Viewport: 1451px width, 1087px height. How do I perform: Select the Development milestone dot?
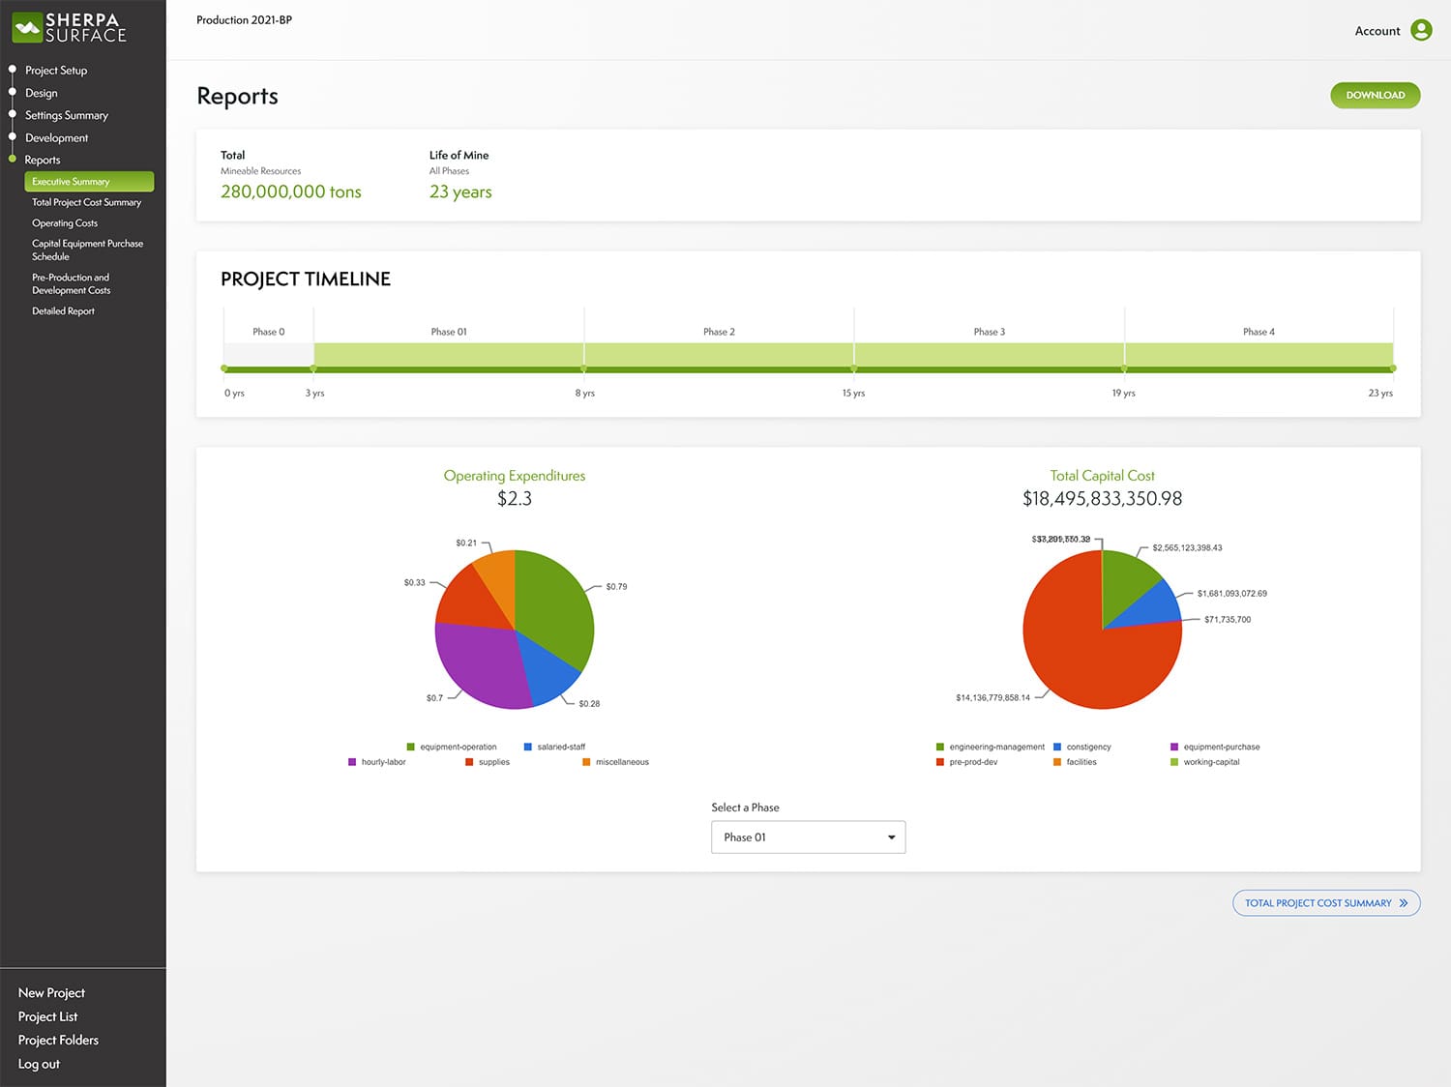point(14,137)
